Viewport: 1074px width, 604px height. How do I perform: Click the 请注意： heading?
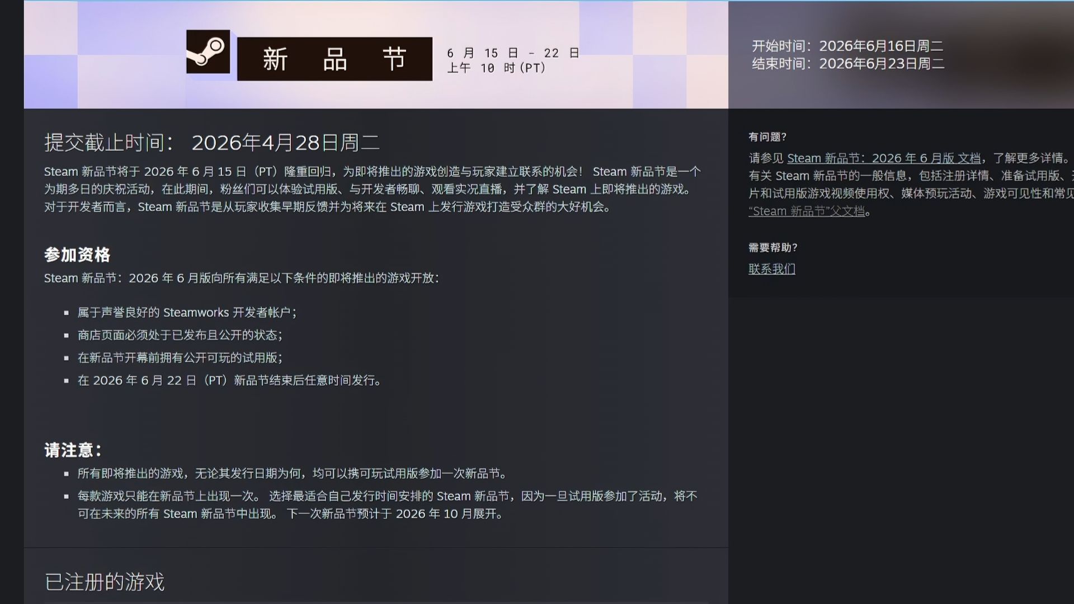tap(73, 450)
